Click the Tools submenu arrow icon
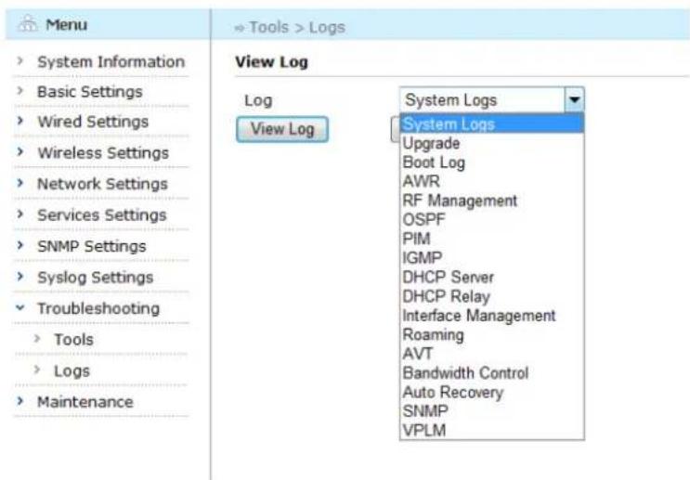690x480 pixels. (x=37, y=339)
